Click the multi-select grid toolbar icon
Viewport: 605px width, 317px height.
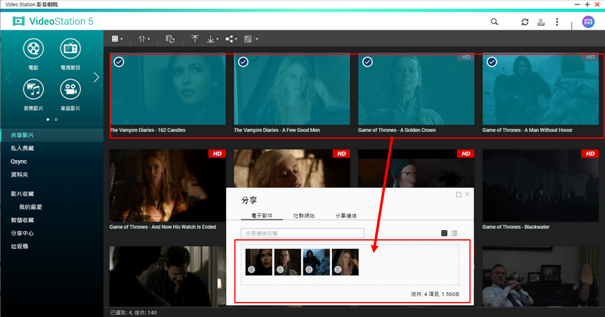(248, 39)
